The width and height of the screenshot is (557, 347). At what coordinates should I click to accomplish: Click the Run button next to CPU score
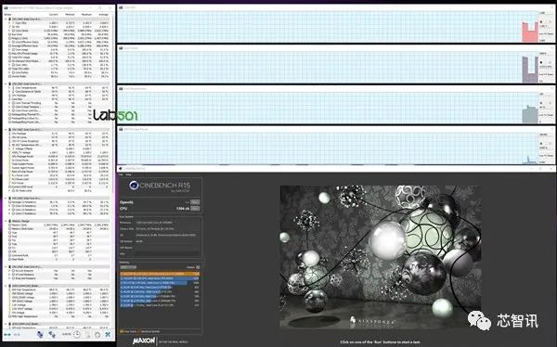click(195, 209)
